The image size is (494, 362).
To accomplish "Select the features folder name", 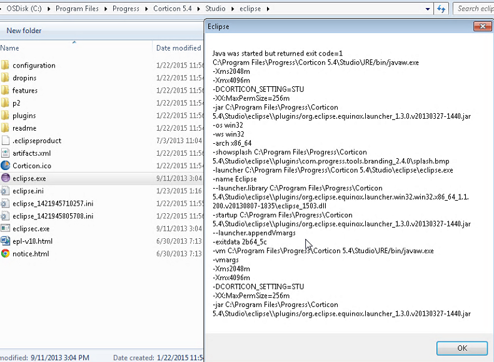I will pyautogui.click(x=25, y=91).
